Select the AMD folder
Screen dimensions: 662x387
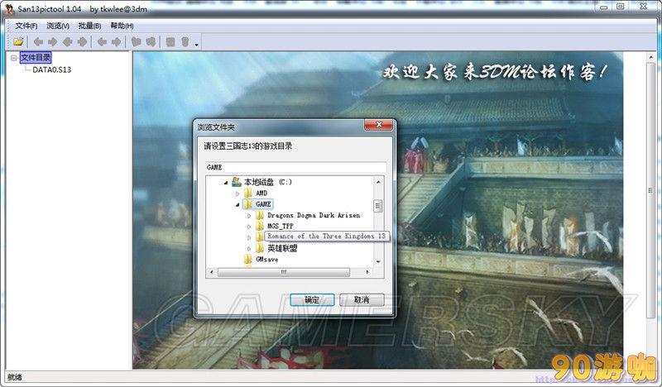point(261,193)
